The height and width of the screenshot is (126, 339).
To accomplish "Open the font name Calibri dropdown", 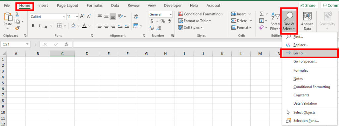I will click(x=64, y=16).
